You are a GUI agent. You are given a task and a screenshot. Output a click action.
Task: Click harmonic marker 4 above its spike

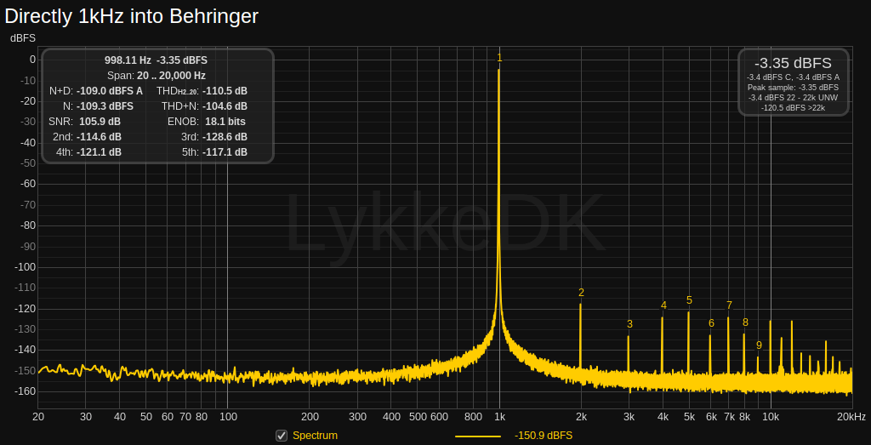[663, 305]
